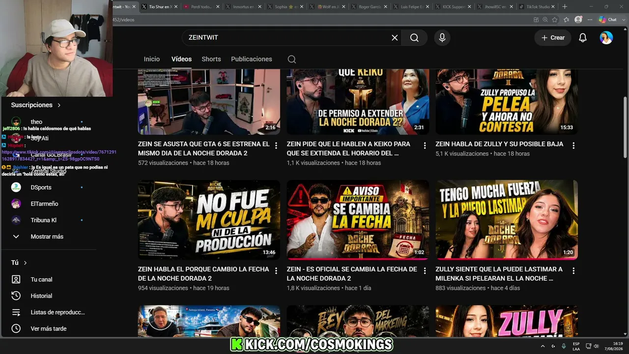Viewport: 629px width, 354px height.
Task: Open theo channel in subscriptions
Action: (x=36, y=122)
